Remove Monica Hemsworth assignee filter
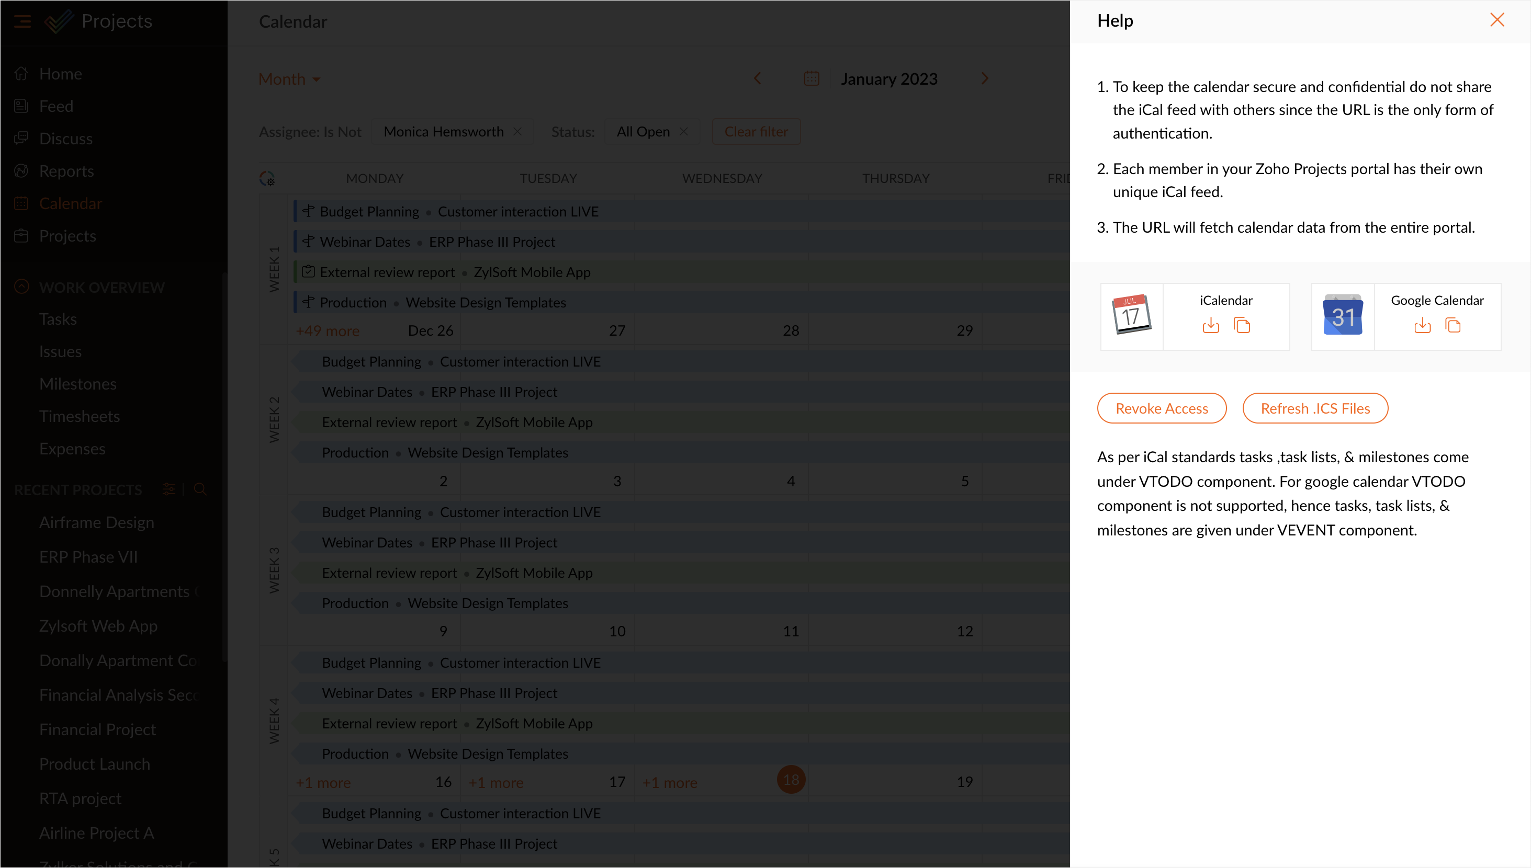 pyautogui.click(x=517, y=132)
